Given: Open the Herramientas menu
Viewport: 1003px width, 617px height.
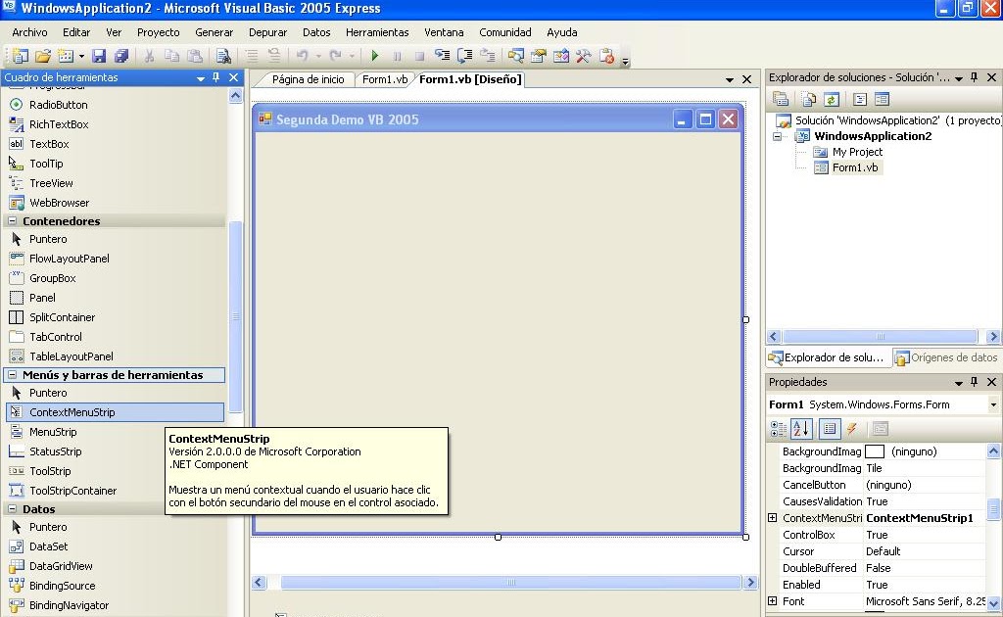Looking at the screenshot, I should point(377,32).
